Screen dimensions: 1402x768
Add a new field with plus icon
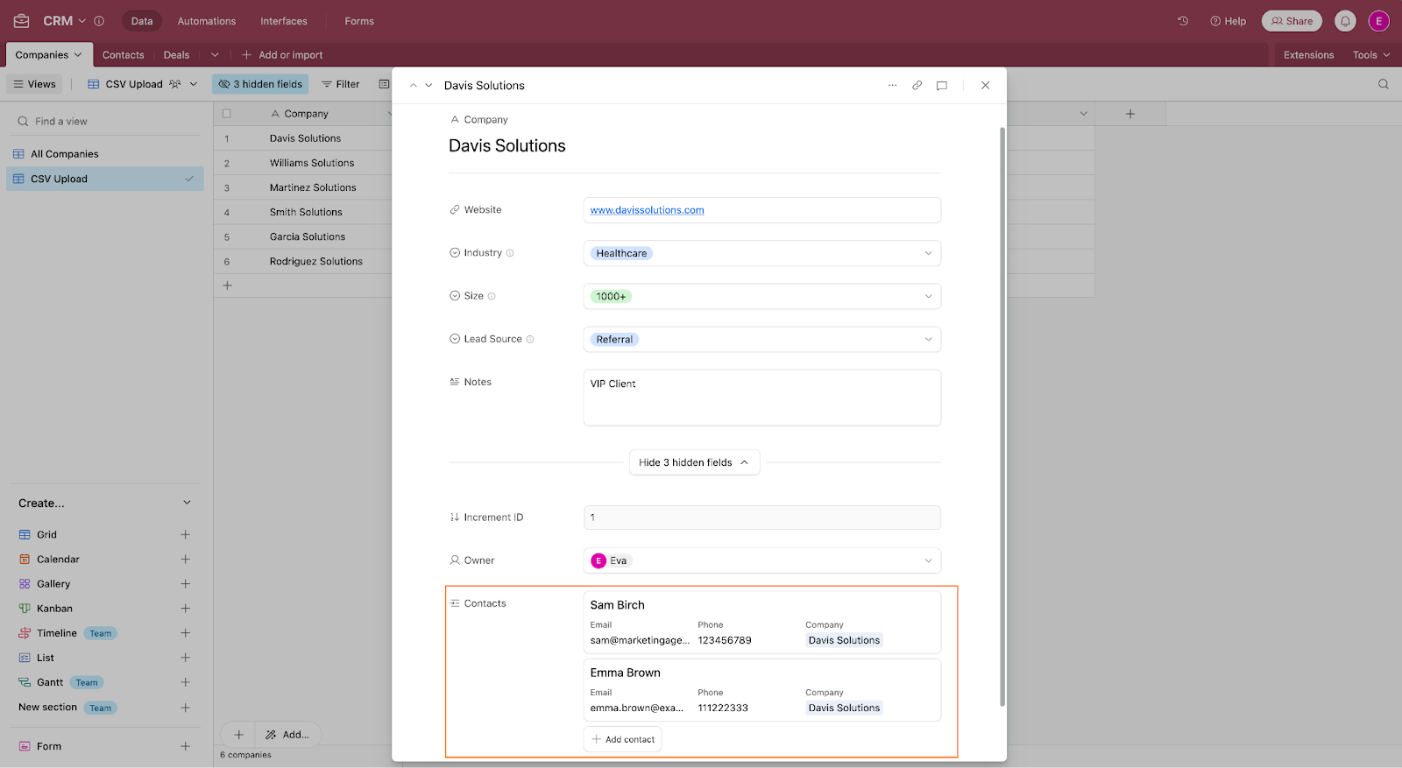pyautogui.click(x=1130, y=114)
